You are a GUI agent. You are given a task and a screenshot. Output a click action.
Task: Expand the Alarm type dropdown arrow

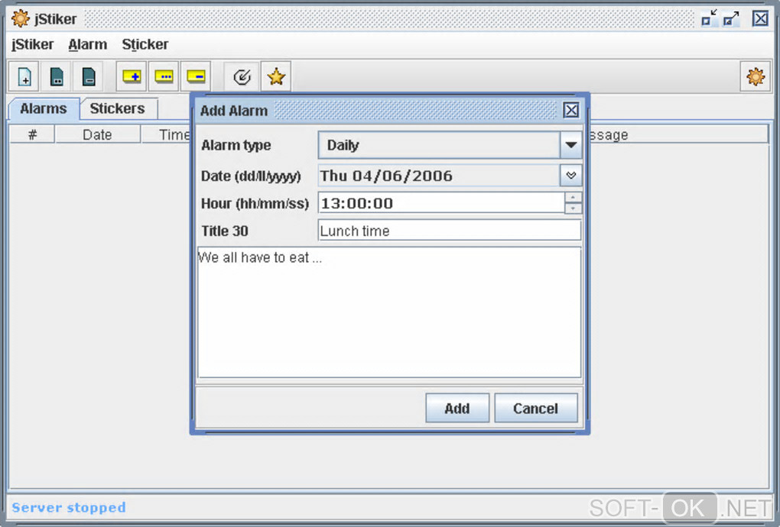(570, 145)
